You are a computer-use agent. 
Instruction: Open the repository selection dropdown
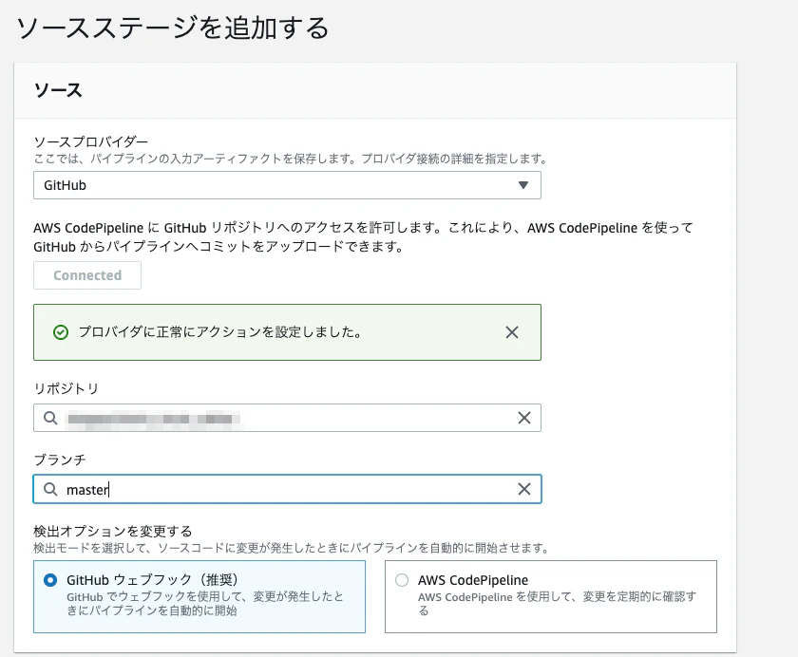[285, 418]
